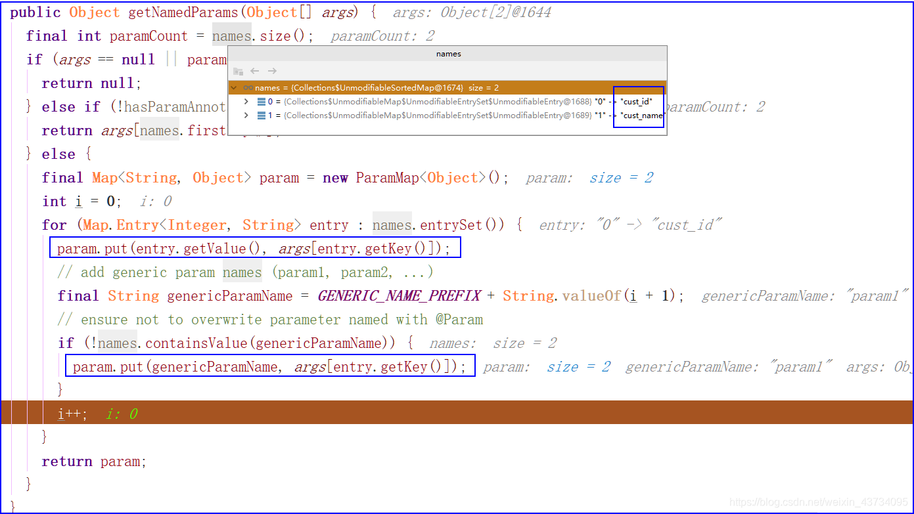914x514 pixels.
Task: Click genericParamName: "param1" hint on declaration line
Action: pos(805,296)
